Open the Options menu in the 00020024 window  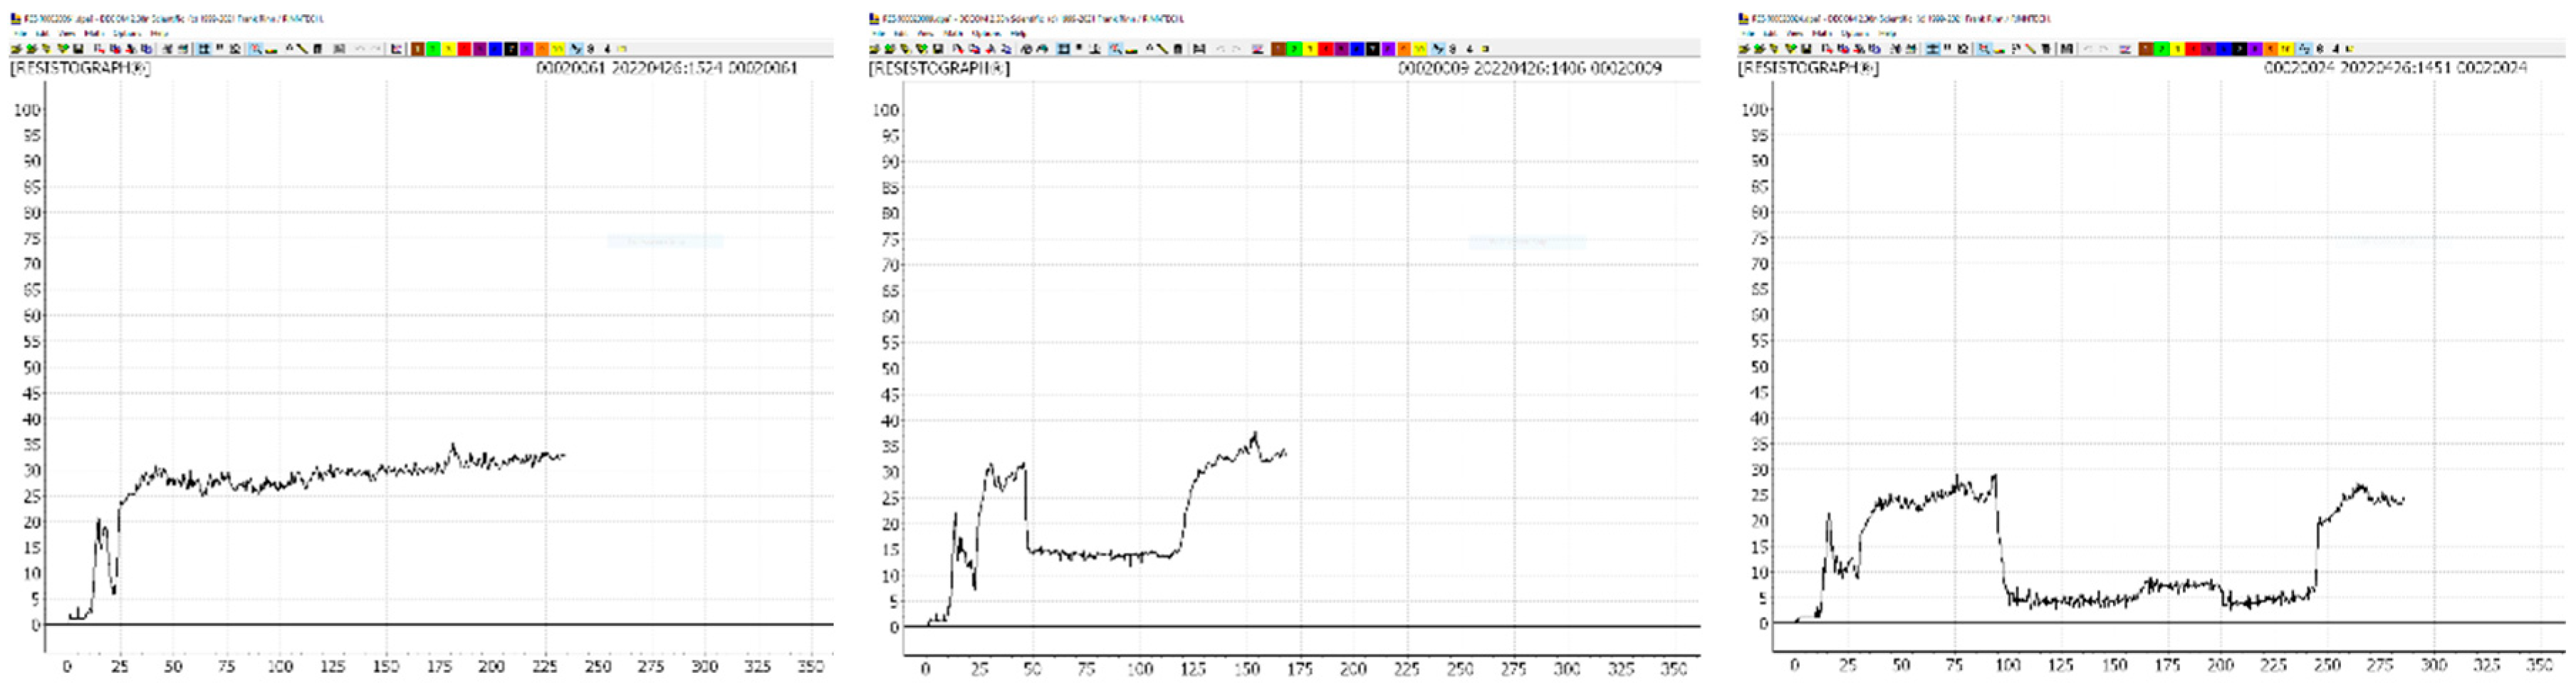coord(1854,33)
